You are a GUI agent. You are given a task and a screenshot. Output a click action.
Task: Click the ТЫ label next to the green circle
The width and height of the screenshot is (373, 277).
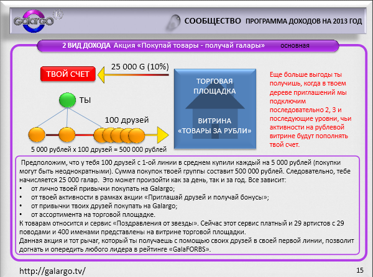tap(85, 100)
